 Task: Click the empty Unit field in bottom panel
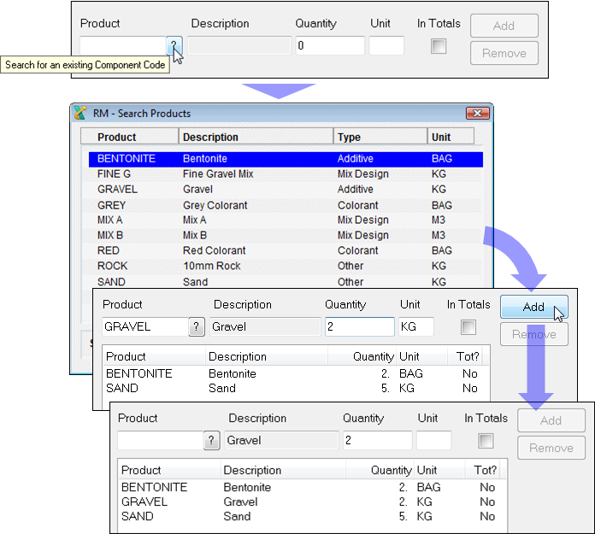click(x=433, y=440)
